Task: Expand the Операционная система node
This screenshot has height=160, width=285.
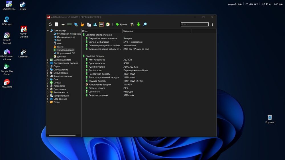Action: (x=48, y=63)
